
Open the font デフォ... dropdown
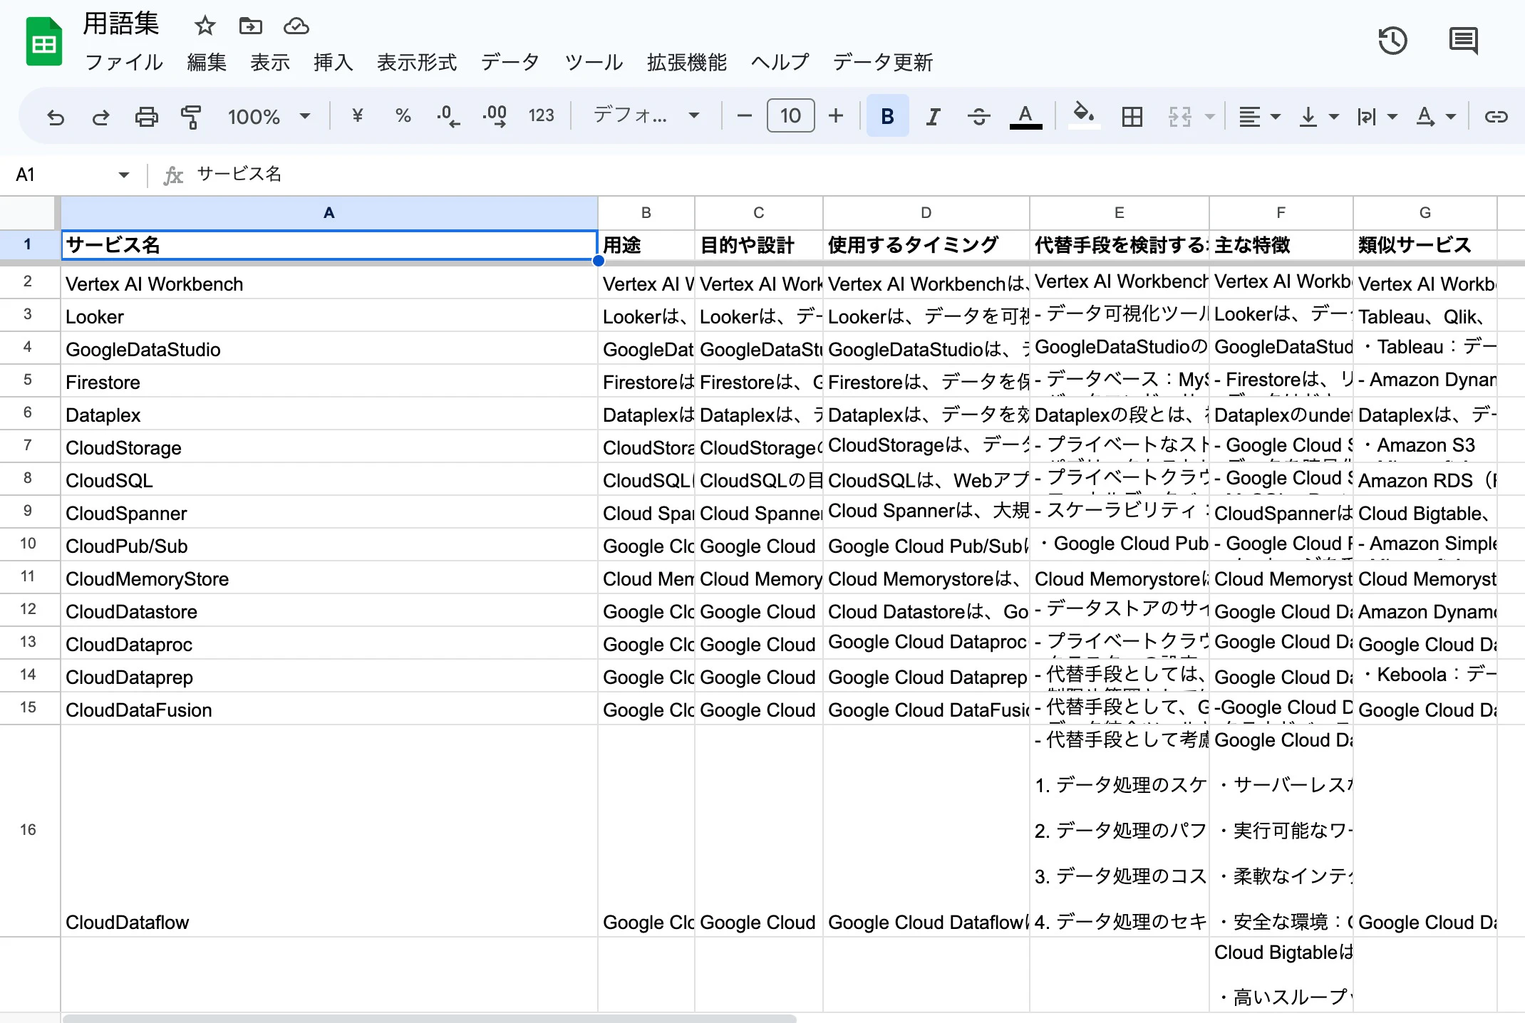646,115
